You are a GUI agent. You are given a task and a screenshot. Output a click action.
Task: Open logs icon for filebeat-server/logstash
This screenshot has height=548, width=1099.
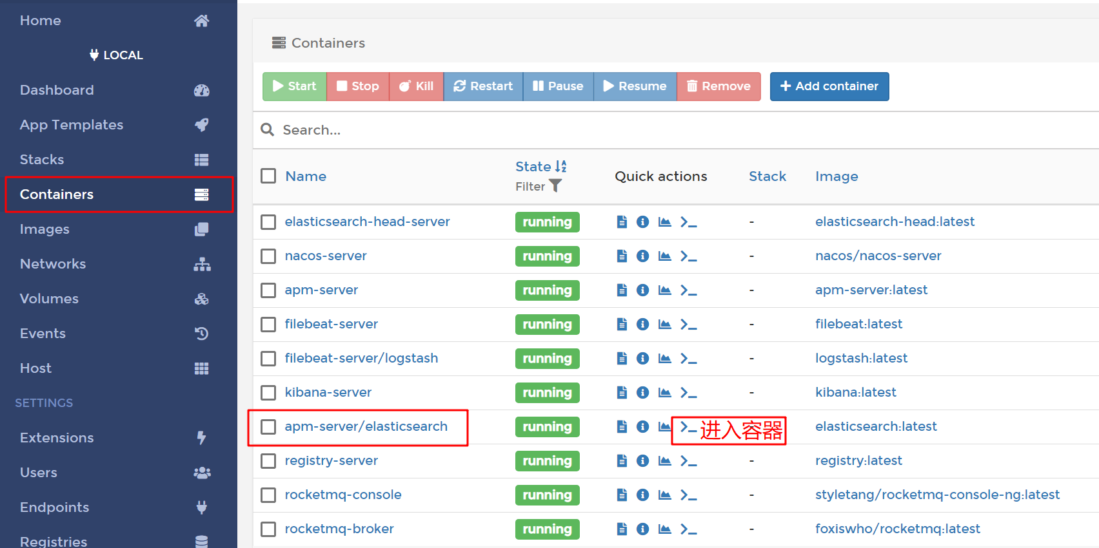point(622,359)
